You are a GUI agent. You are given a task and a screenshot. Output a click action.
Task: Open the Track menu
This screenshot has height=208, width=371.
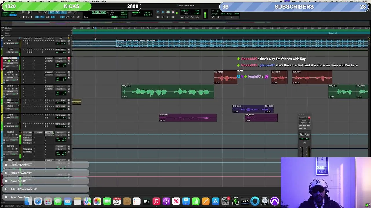[x=41, y=1]
